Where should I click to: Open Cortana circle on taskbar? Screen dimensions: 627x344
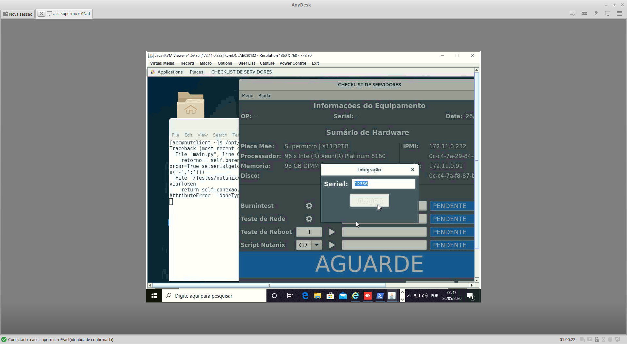click(x=274, y=296)
